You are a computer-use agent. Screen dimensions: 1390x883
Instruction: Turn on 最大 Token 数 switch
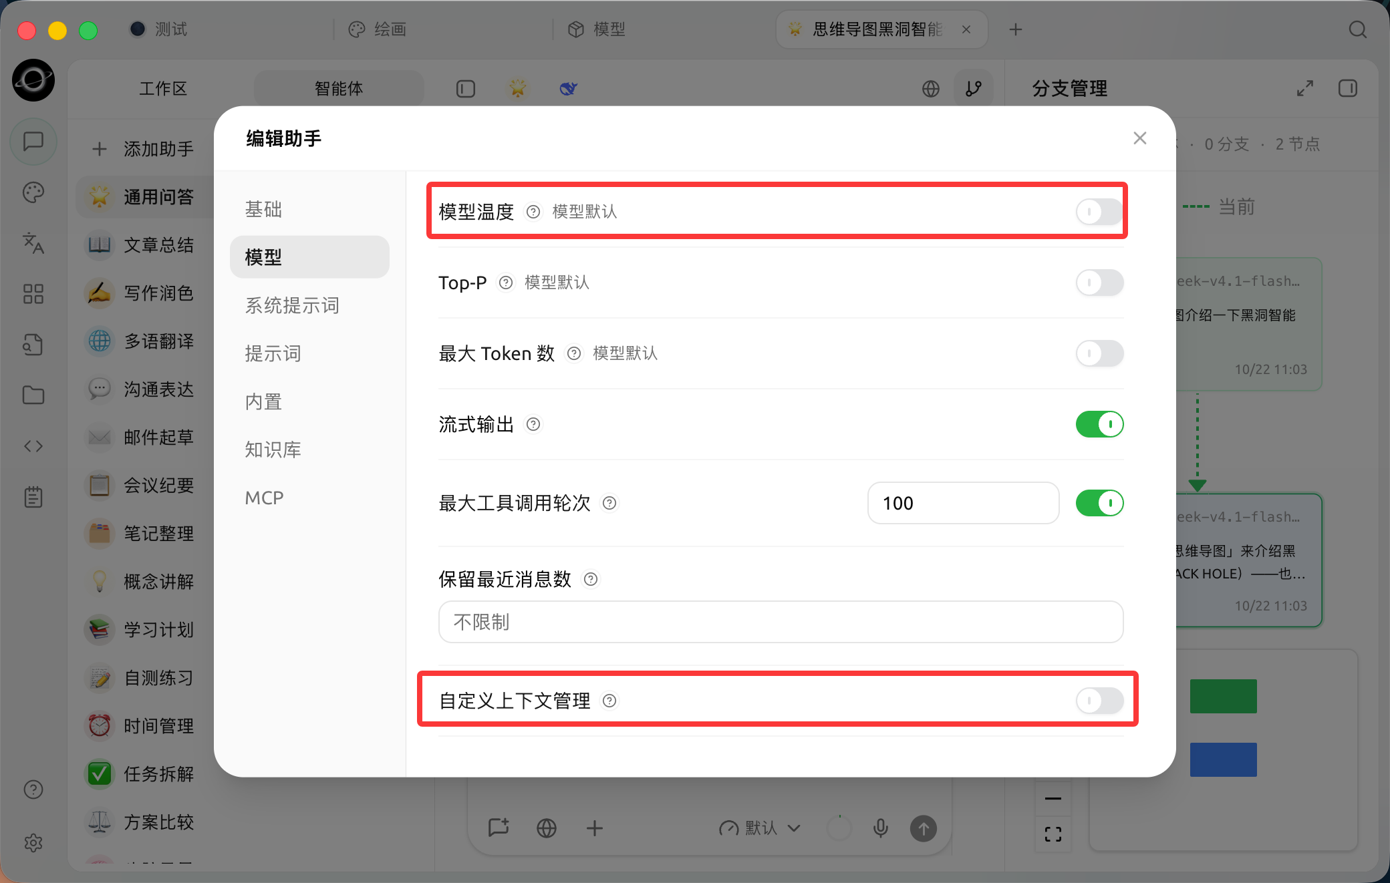1099,353
